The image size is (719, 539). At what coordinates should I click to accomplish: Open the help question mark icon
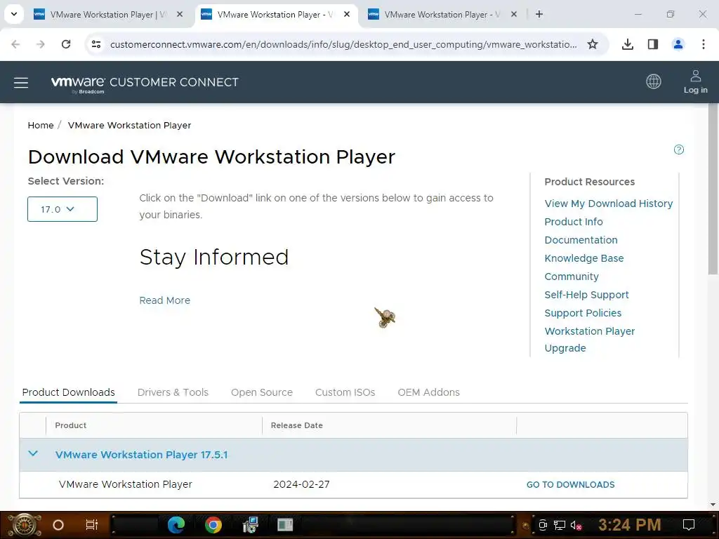679,149
